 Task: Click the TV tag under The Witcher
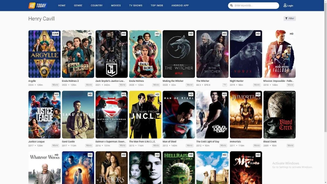click(224, 85)
